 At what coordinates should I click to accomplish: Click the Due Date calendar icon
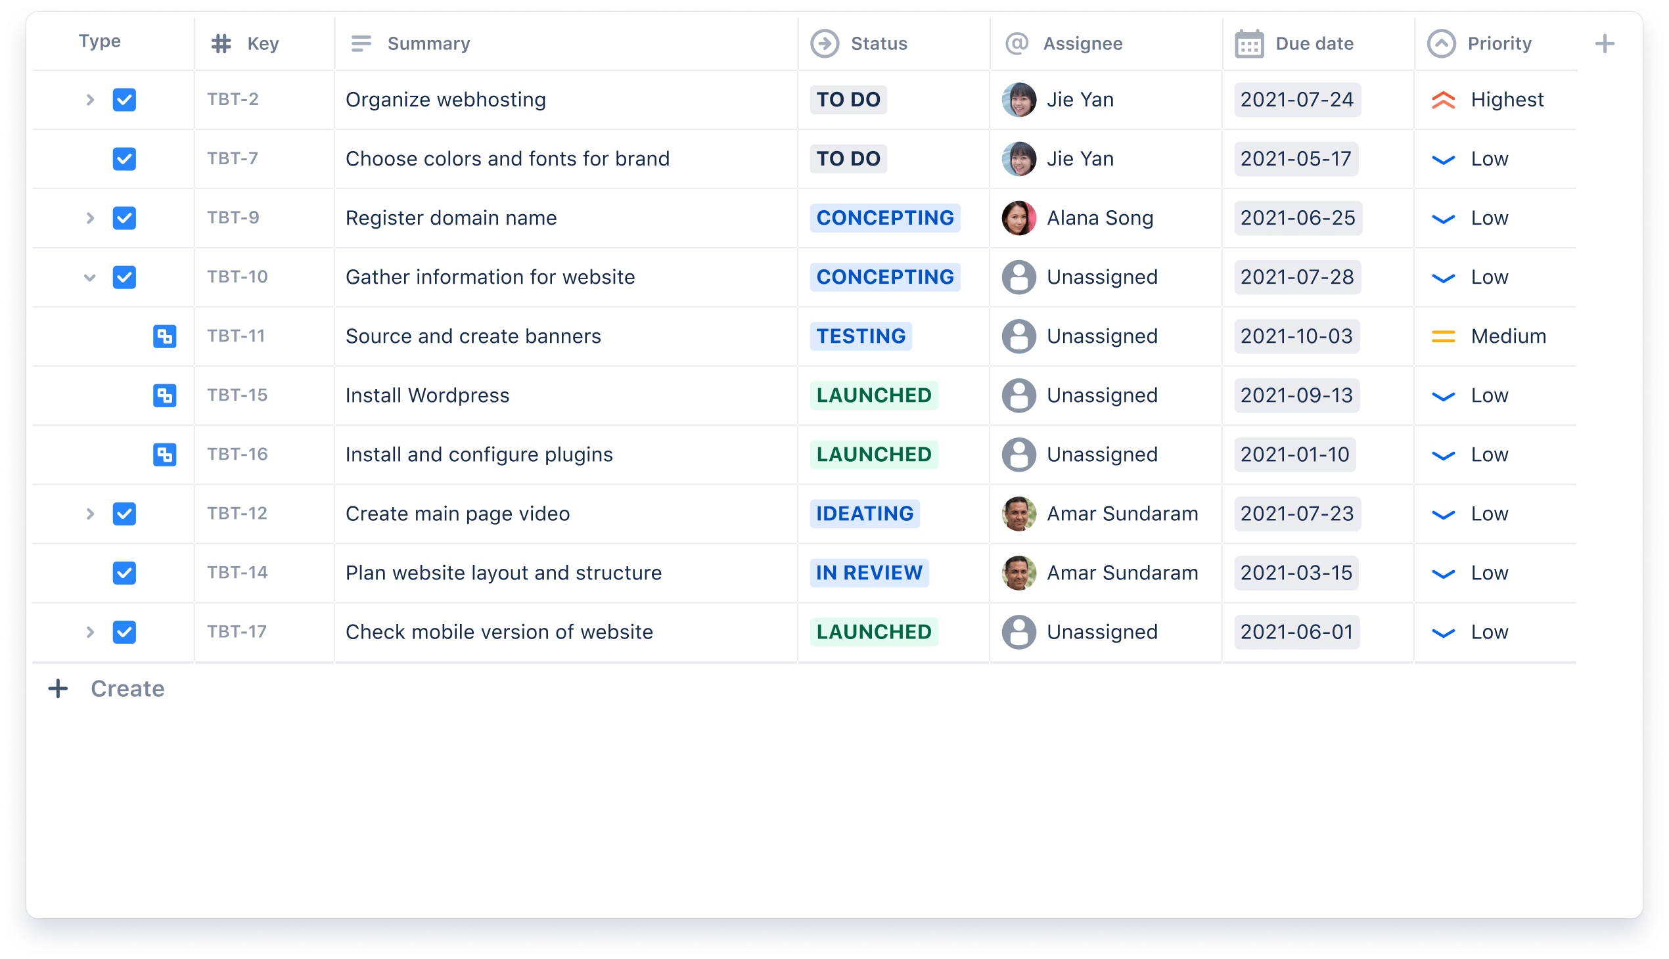click(x=1247, y=43)
